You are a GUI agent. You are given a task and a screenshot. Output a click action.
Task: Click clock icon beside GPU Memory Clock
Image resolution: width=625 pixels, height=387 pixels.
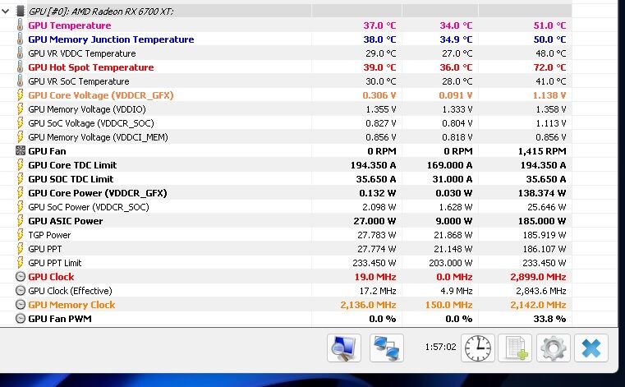coord(20,304)
